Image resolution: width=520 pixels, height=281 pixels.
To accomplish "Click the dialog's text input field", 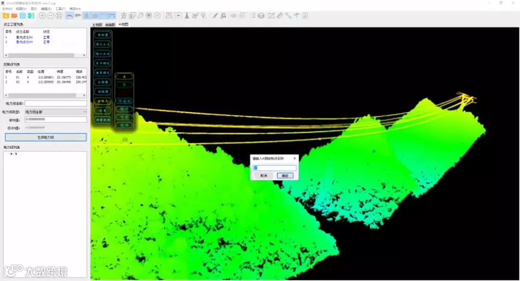I will click(x=274, y=168).
